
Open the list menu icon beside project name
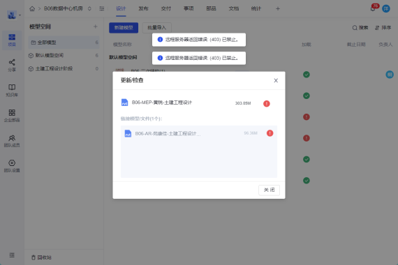[x=101, y=8]
